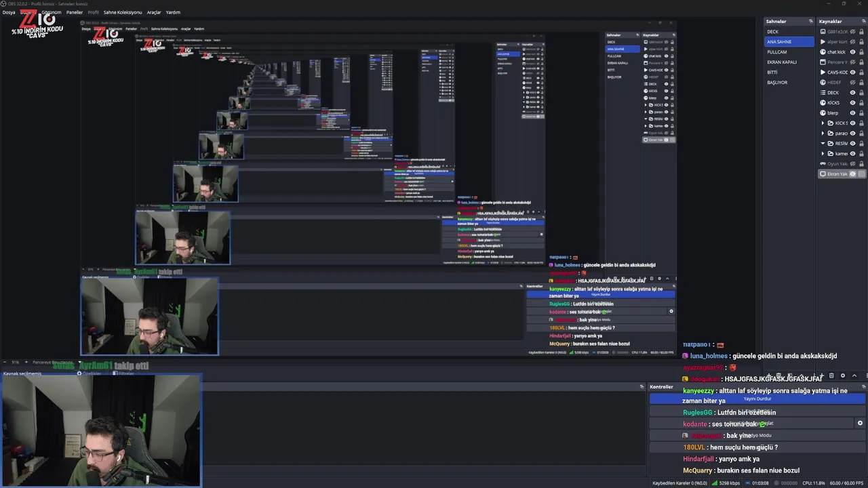Click the folder icon of paracı group
868x488 pixels.
831,134
